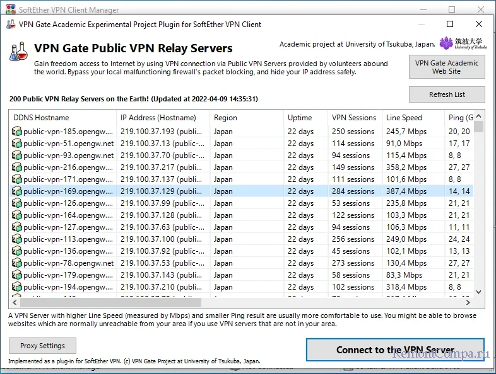Open VPN Gate Academic Web Site
Viewport: 496px width, 374px height.
[447, 67]
